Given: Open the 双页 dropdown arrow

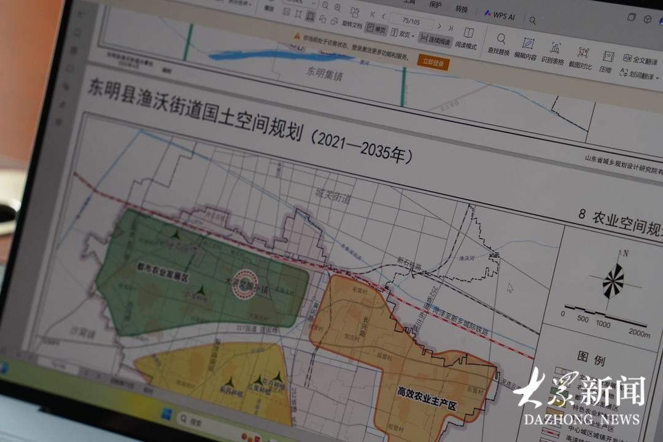Looking at the screenshot, I should [413, 36].
